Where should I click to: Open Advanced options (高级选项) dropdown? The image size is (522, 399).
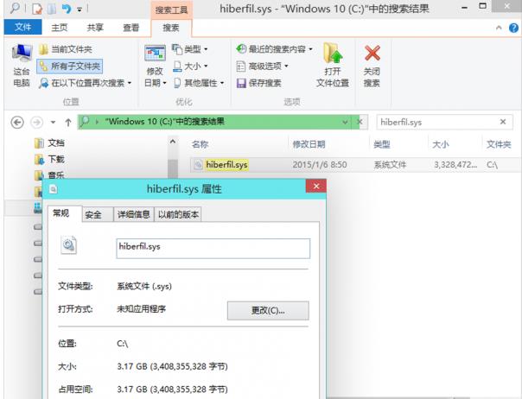click(262, 66)
